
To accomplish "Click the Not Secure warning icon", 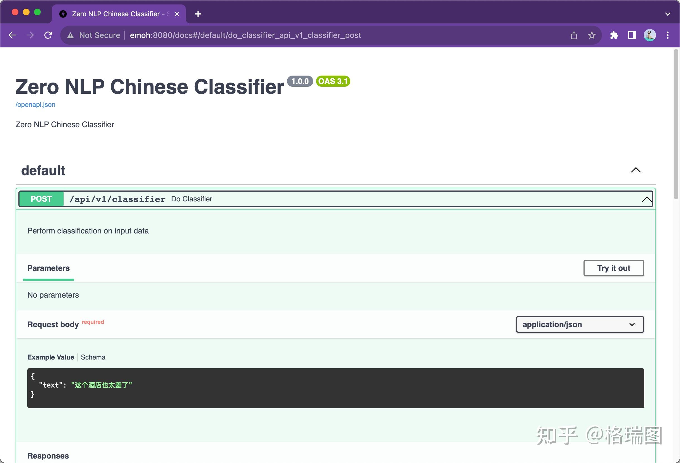I will (71, 35).
